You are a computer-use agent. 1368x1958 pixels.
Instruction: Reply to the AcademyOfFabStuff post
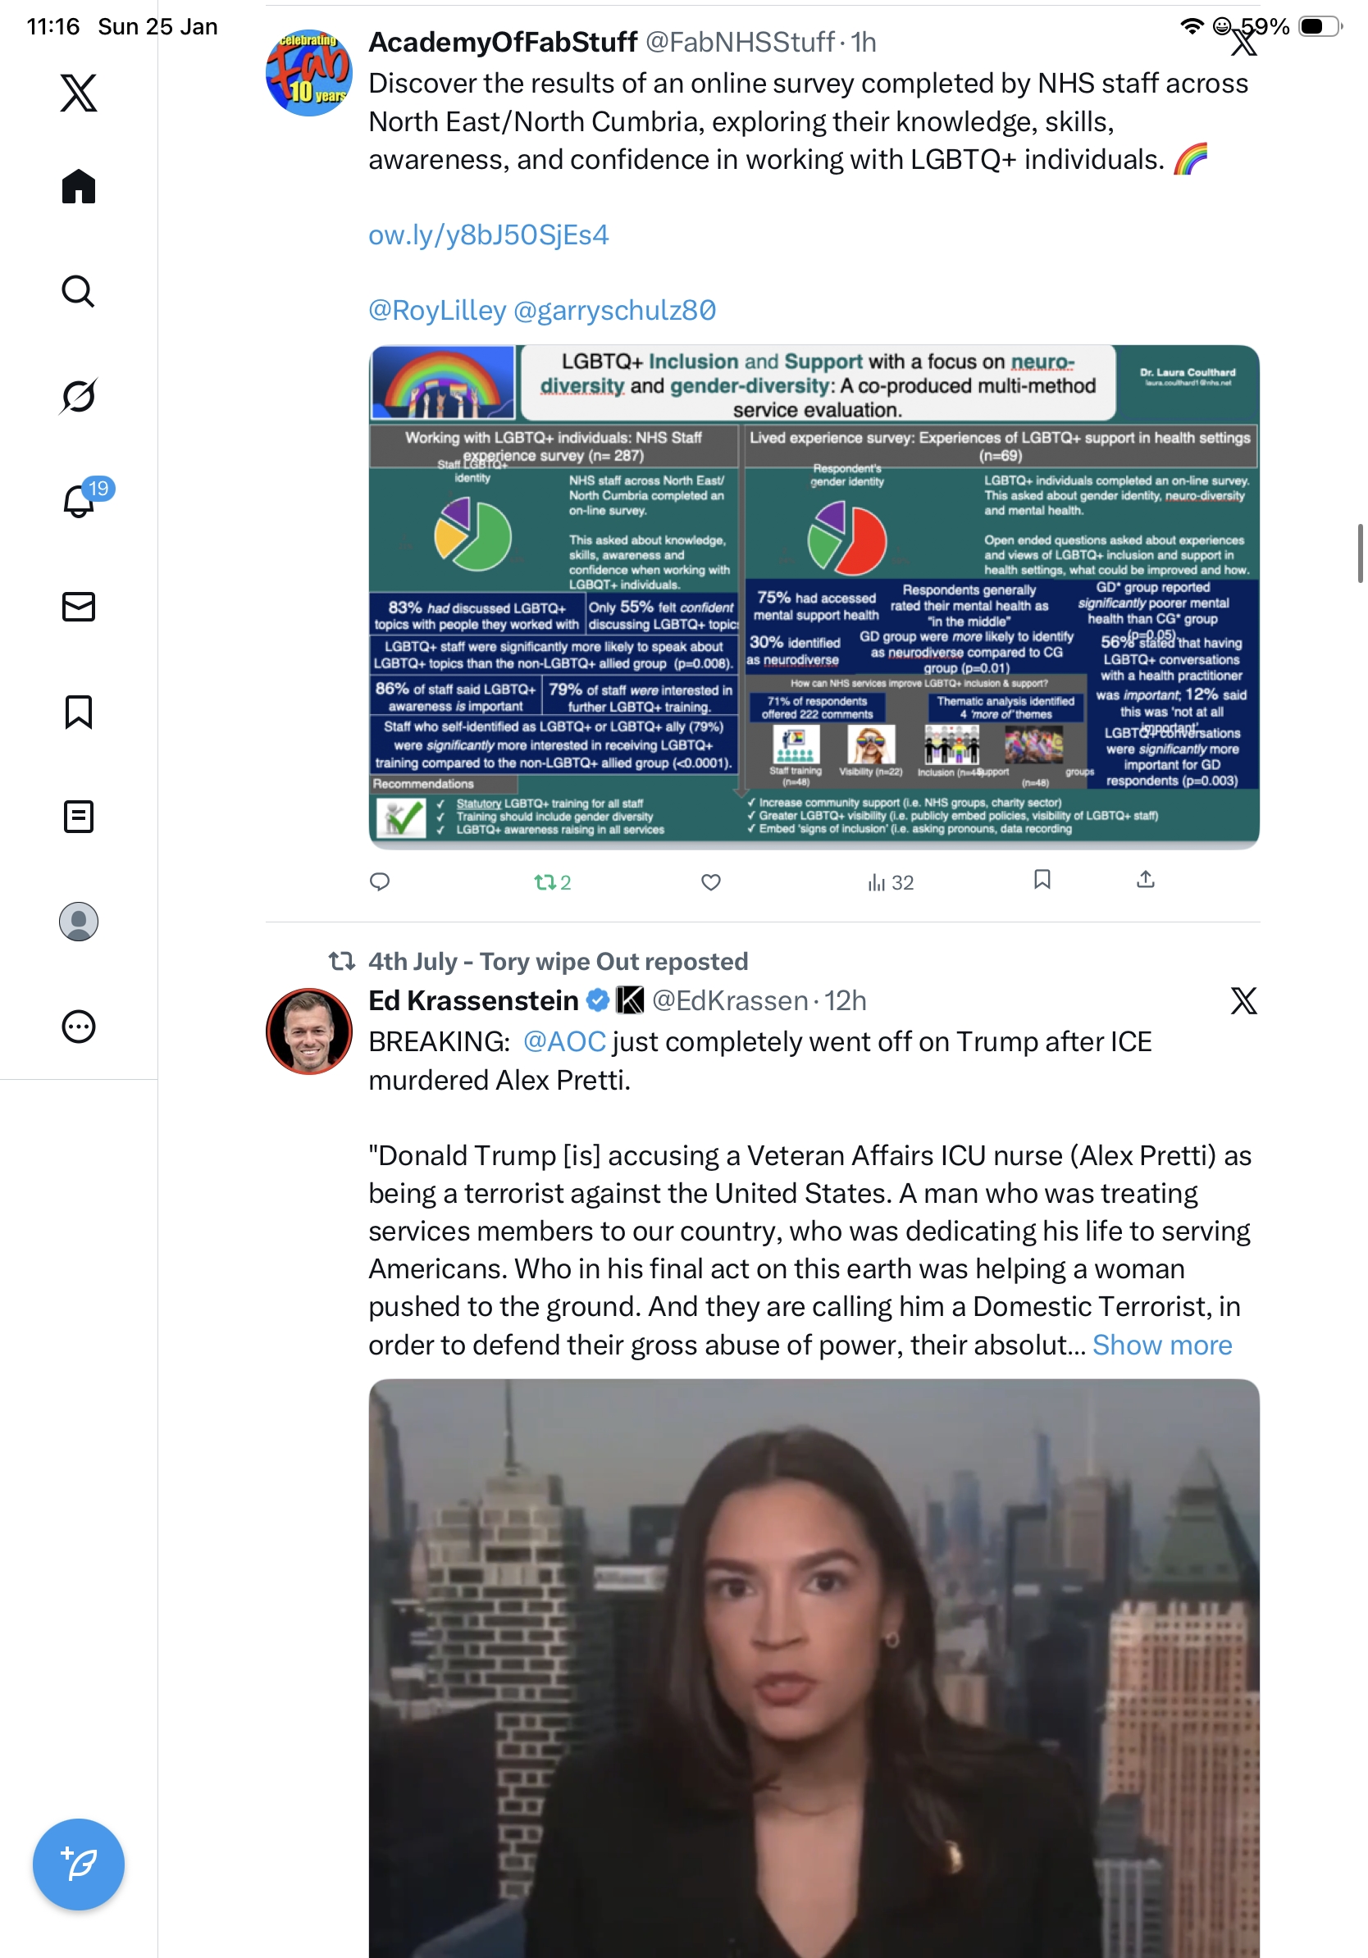coord(380,881)
